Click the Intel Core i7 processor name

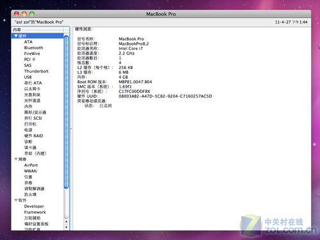(x=131, y=49)
